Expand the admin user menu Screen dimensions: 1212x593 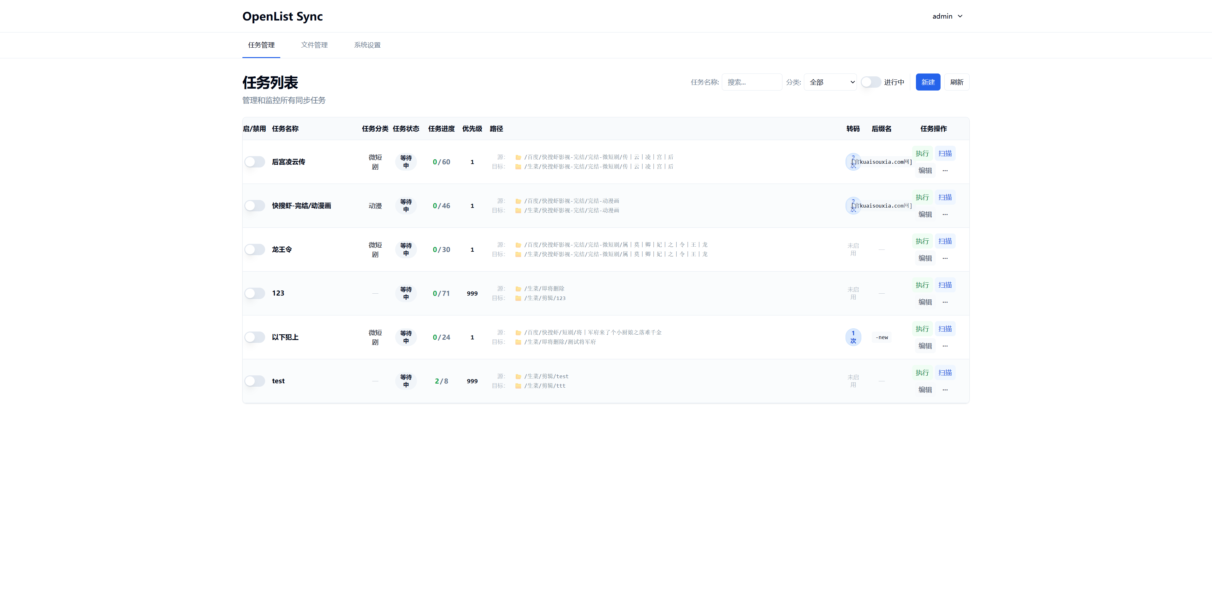click(x=947, y=16)
